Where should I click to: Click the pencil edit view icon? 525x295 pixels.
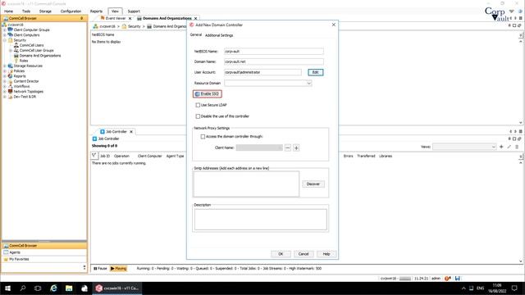coord(509,147)
